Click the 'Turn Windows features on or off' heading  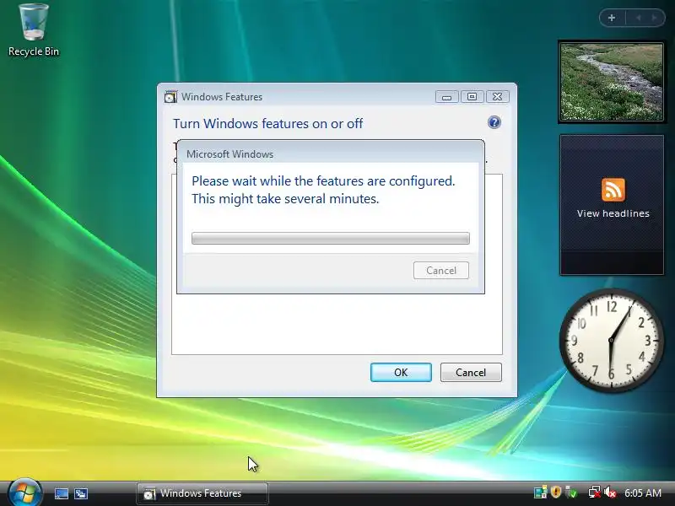tap(267, 123)
